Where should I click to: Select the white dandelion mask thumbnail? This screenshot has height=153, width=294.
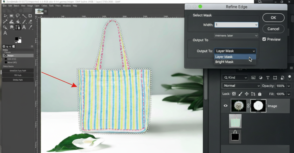258,106
